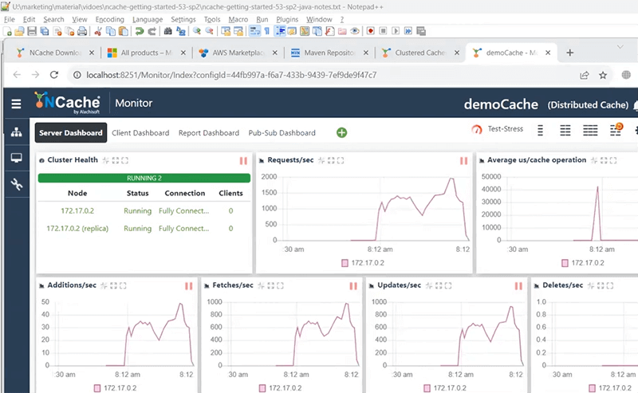Click Print icon in Notepad++ toolbar
The height and width of the screenshot is (393, 638).
point(82,31)
